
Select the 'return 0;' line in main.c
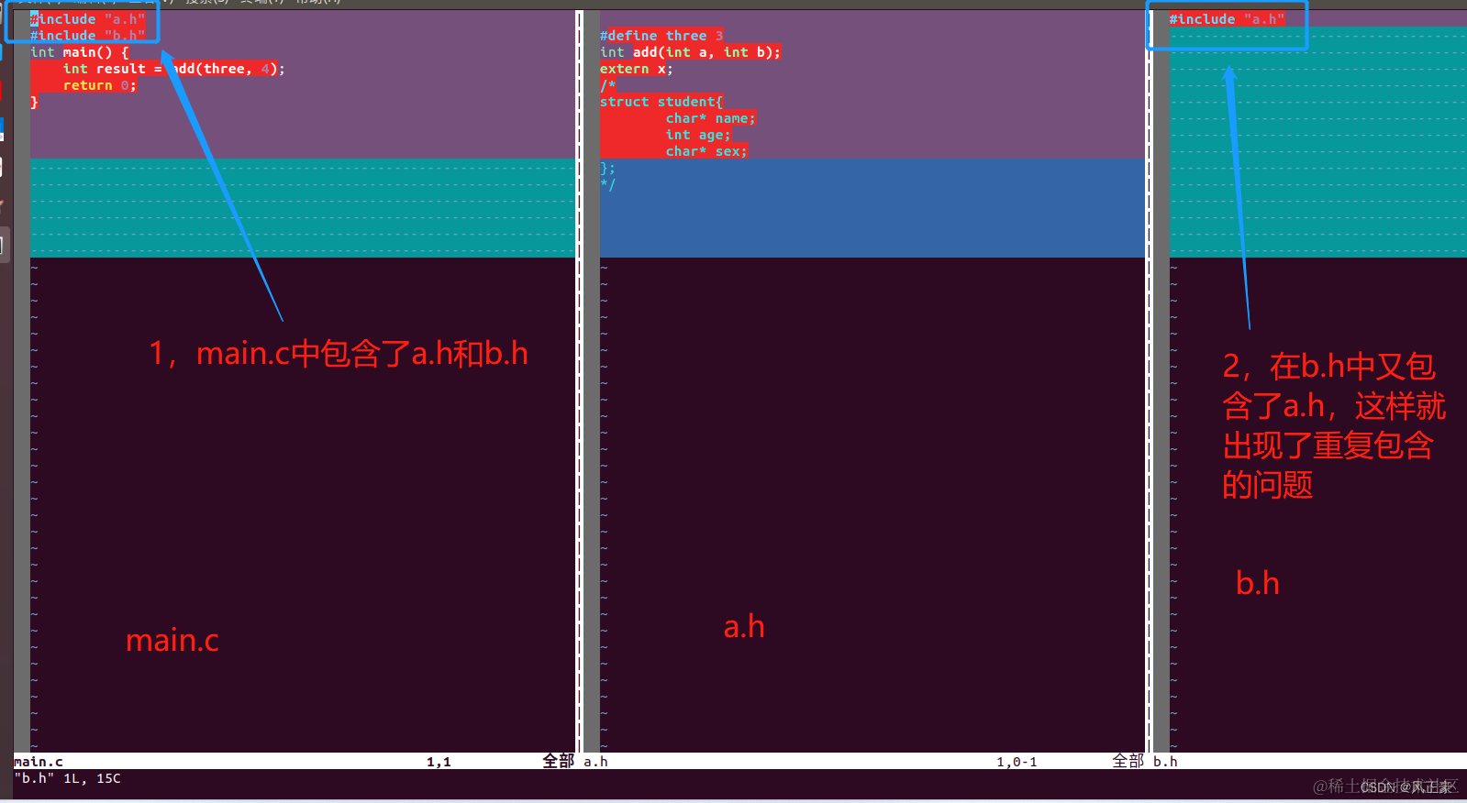(100, 85)
